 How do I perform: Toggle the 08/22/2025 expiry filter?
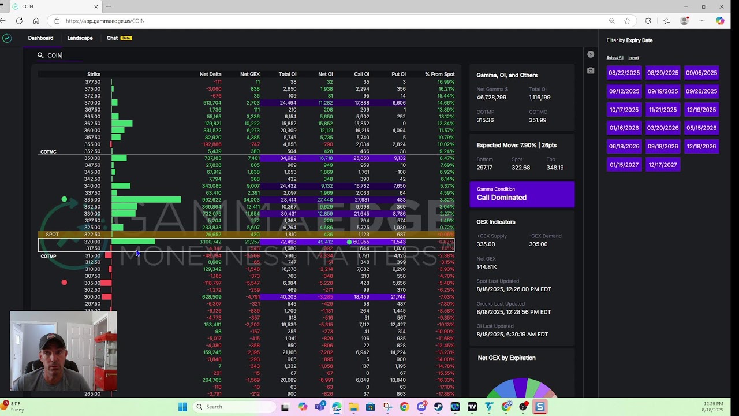click(624, 73)
